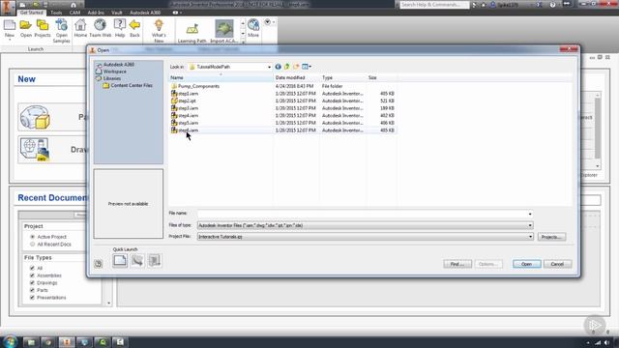This screenshot has width=619, height=348.
Task: Click Quick Launch new file icon
Action: (120, 260)
